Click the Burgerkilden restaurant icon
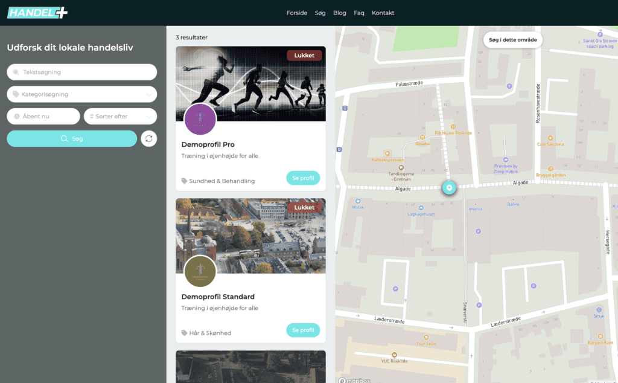Viewport: 618px width, 383px height. pos(600,336)
